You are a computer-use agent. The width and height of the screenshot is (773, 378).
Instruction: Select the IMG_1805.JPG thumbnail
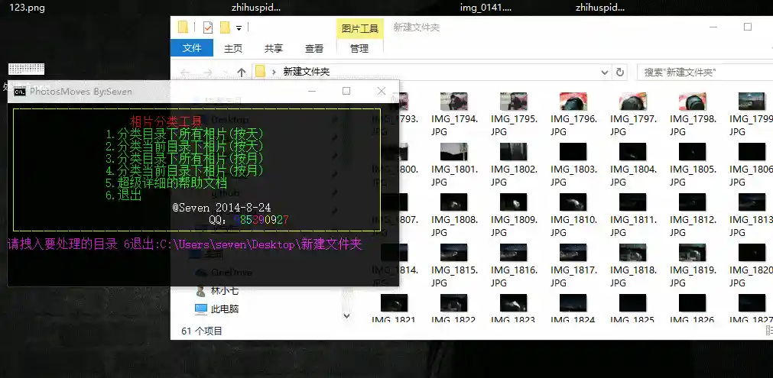(693, 152)
